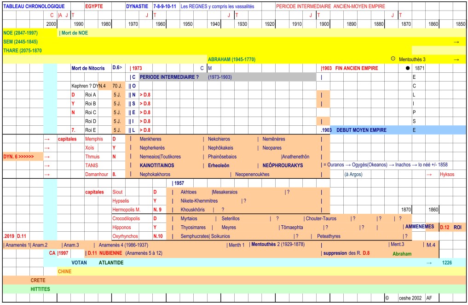The image size is (468, 305).
Task: Select the red "Hyksos" label
Action: (447, 175)
